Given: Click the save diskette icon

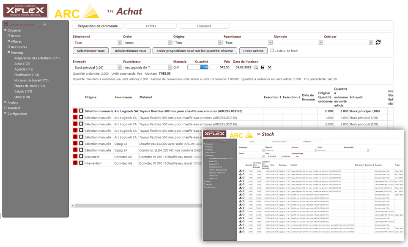Looking at the screenshot, I should pos(263,67).
